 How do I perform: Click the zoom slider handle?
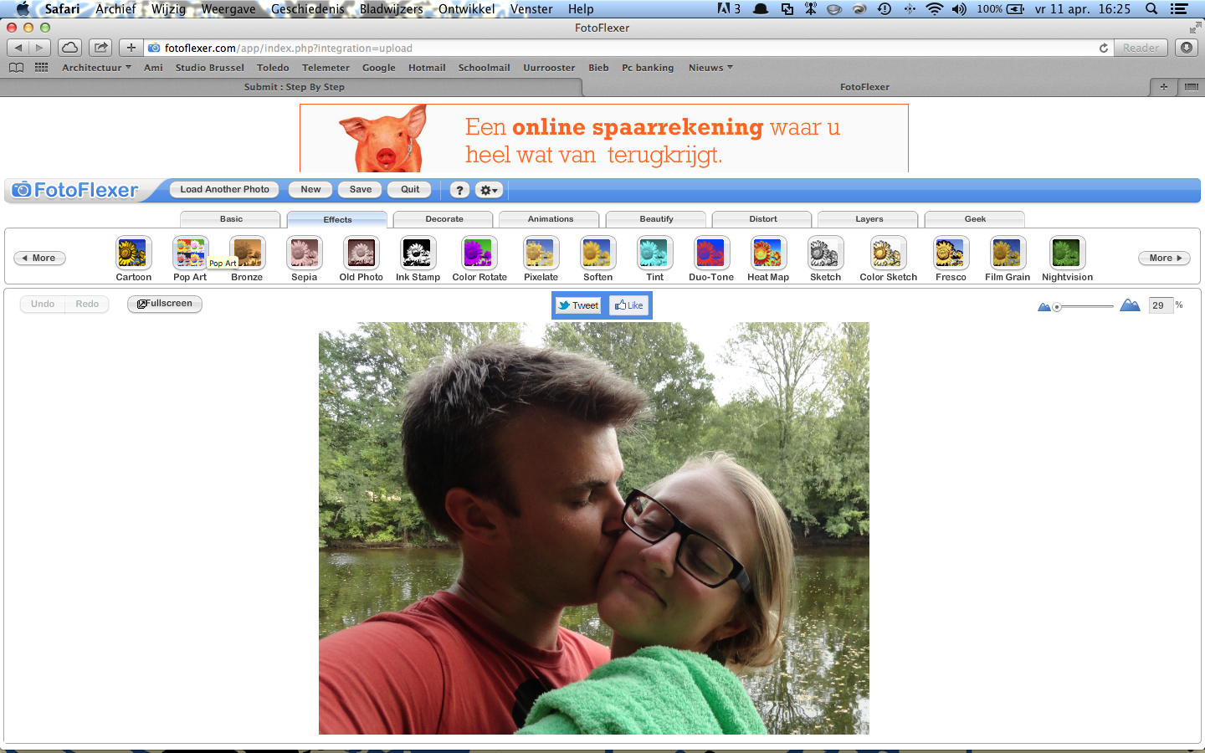click(x=1058, y=307)
